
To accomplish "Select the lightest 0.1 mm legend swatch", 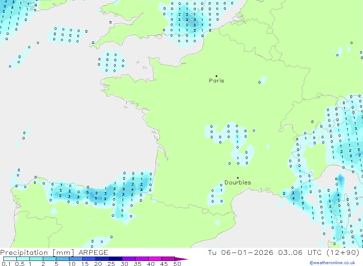I will coord(10,259).
